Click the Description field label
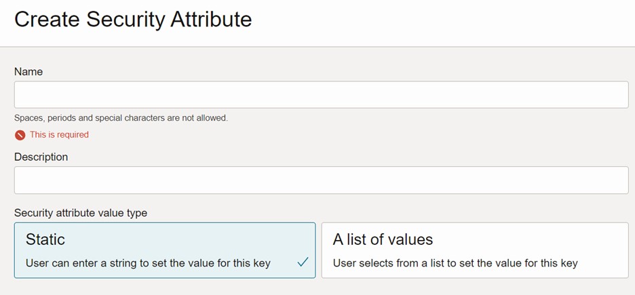Viewport: 635px width, 295px height. [41, 157]
